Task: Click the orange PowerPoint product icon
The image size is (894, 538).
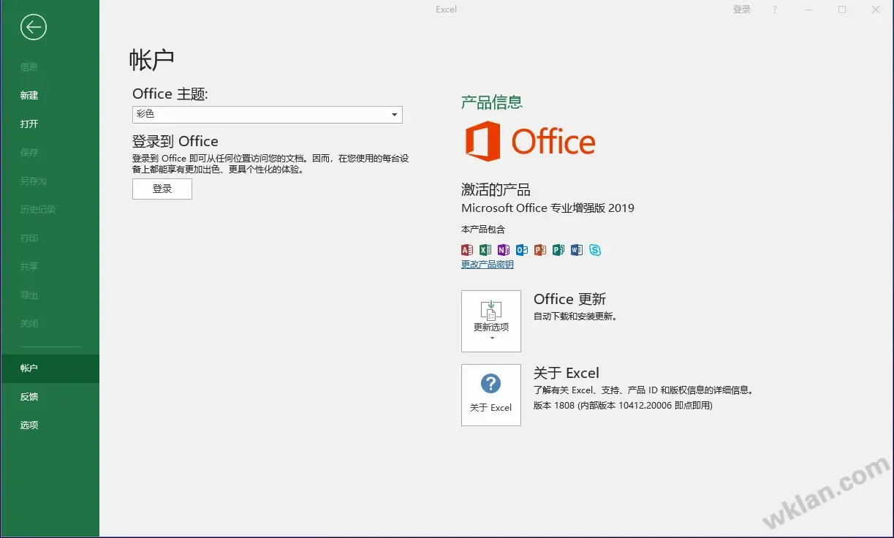Action: (540, 250)
